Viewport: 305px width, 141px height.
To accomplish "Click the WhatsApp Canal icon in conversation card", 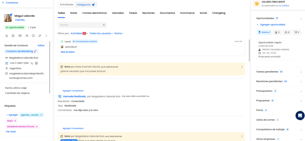I will [62, 42].
